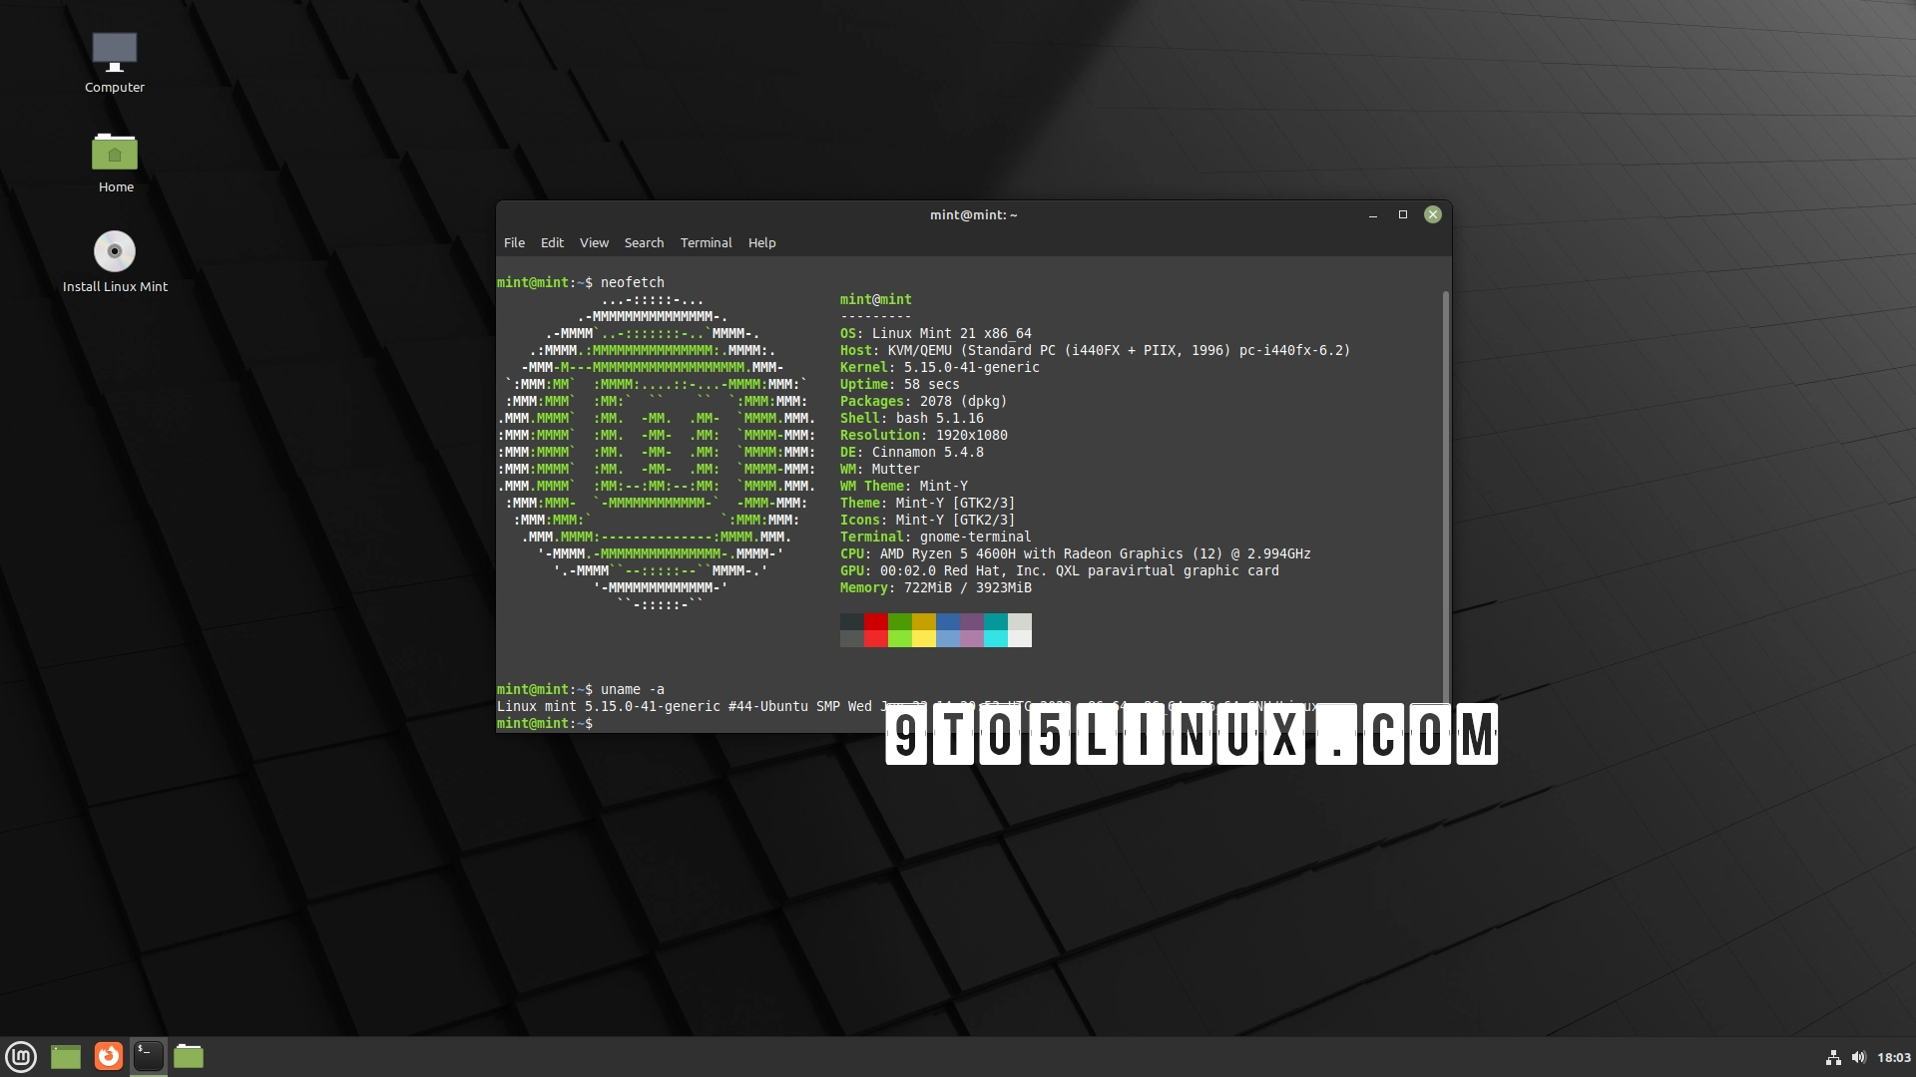Open the View menu in the terminal
Screen dimensions: 1916x1077
click(594, 242)
